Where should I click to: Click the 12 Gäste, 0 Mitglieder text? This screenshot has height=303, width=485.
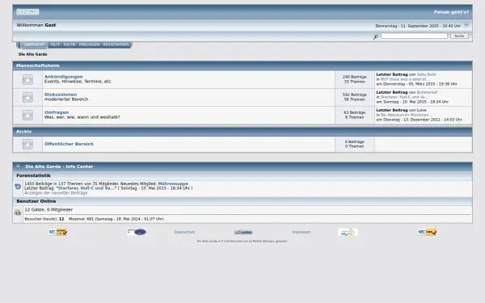click(x=48, y=209)
